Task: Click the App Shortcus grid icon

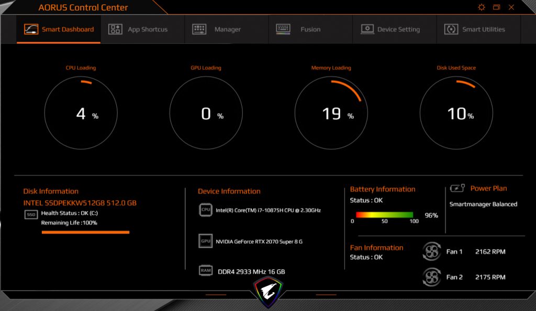Action: pos(115,29)
